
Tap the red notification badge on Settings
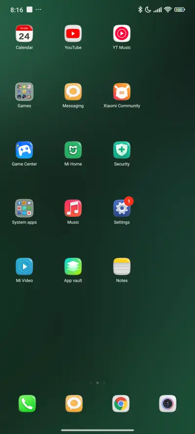pyautogui.click(x=129, y=201)
